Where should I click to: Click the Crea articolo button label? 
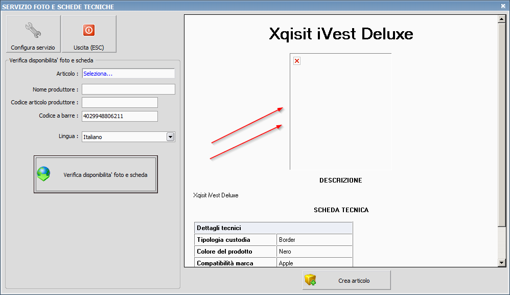tap(354, 281)
